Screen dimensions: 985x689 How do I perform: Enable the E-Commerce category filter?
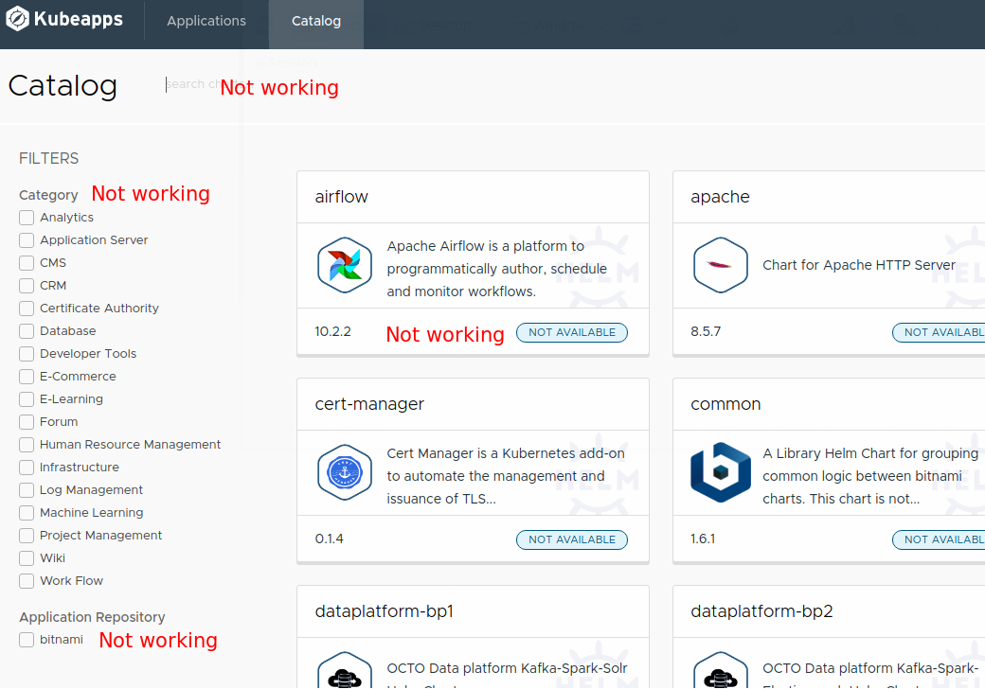[26, 376]
